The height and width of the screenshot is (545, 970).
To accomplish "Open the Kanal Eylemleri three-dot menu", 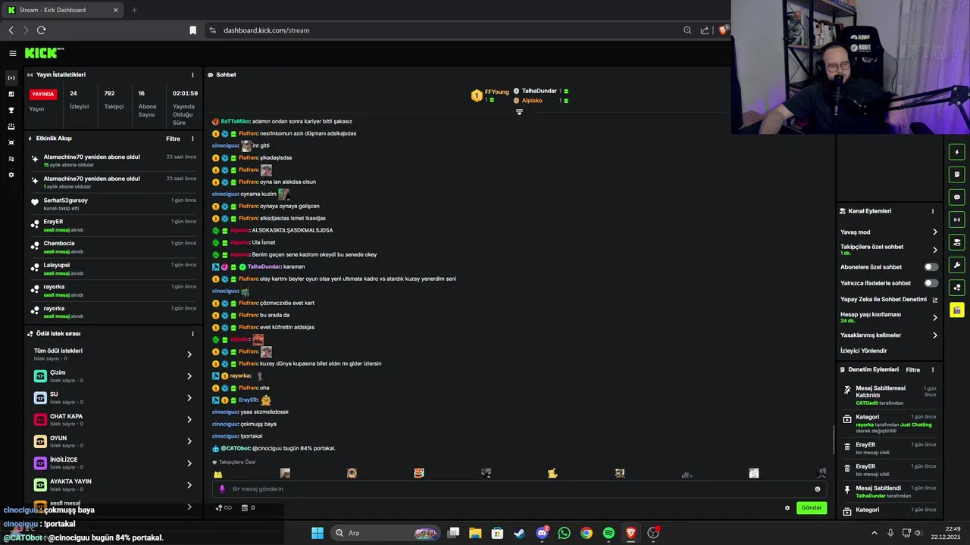I will click(933, 211).
